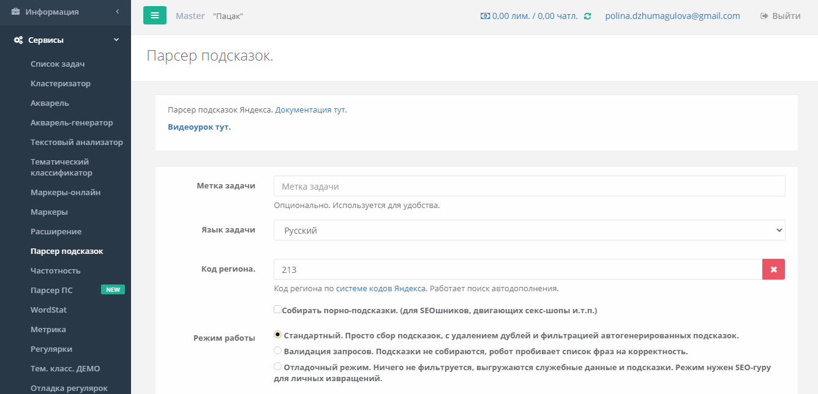The height and width of the screenshot is (394, 818).
Task: Click the account email link
Action: coord(672,17)
